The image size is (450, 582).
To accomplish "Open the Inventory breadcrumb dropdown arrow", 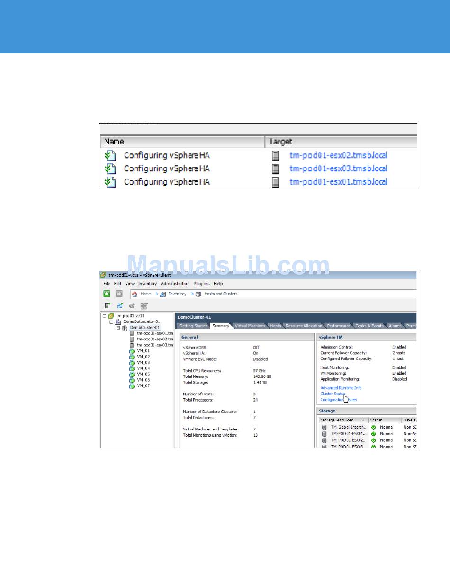I will 192,294.
